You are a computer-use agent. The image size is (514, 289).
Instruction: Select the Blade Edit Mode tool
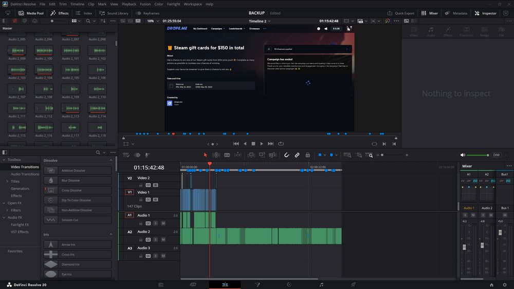click(x=227, y=155)
